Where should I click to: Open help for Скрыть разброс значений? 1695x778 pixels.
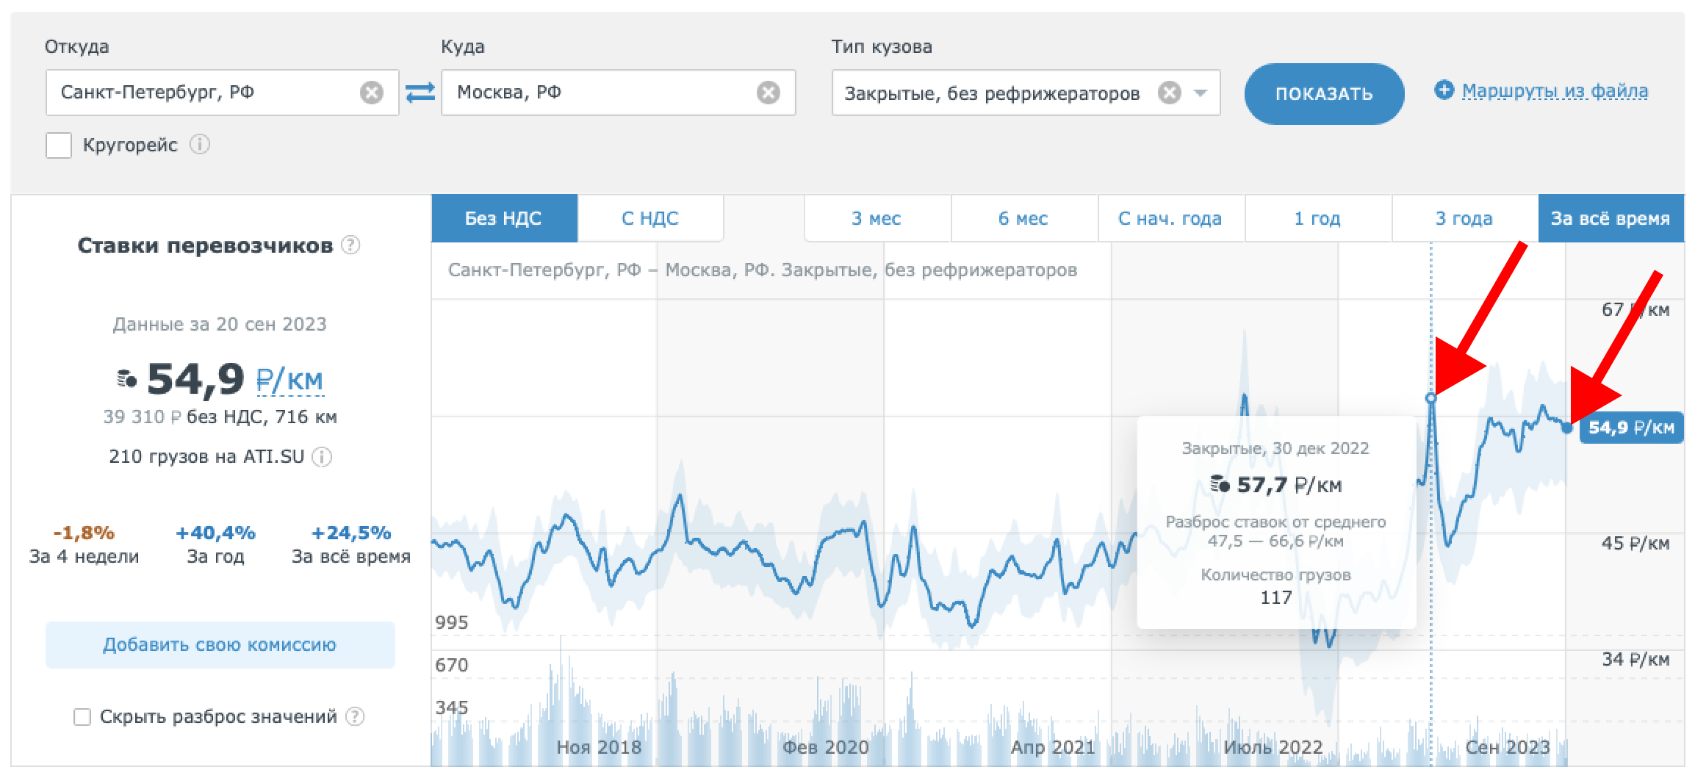pyautogui.click(x=355, y=716)
